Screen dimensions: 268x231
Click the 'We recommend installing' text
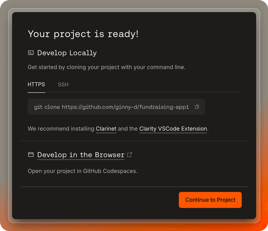pyautogui.click(x=61, y=129)
